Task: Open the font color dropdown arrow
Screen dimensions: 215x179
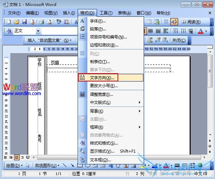Action: click(206, 31)
